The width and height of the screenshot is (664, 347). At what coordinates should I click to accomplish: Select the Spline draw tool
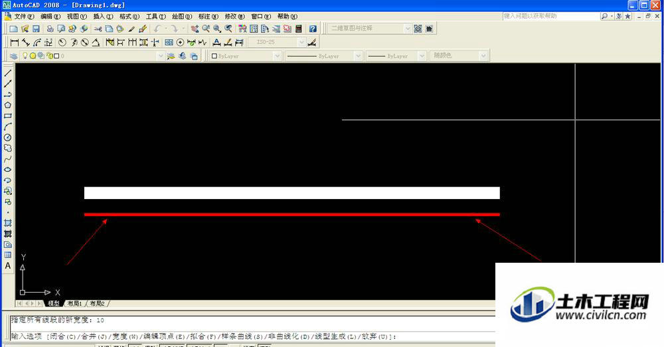tap(7, 159)
